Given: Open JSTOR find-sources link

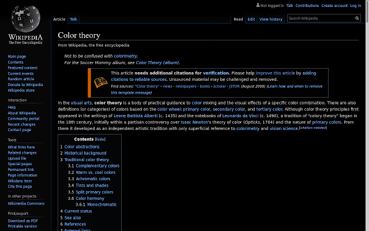Looking at the screenshot, I should tap(235, 87).
